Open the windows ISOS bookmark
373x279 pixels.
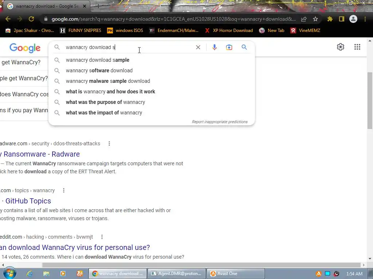pyautogui.click(x=125, y=31)
